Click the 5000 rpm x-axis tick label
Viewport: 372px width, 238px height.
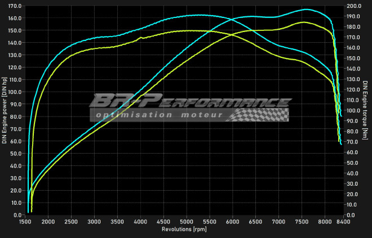tap(187, 222)
